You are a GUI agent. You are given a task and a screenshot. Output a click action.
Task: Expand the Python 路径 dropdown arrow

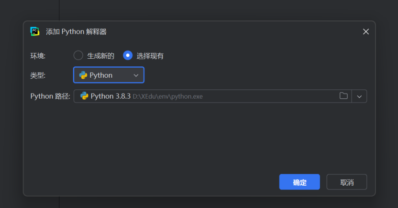(359, 96)
